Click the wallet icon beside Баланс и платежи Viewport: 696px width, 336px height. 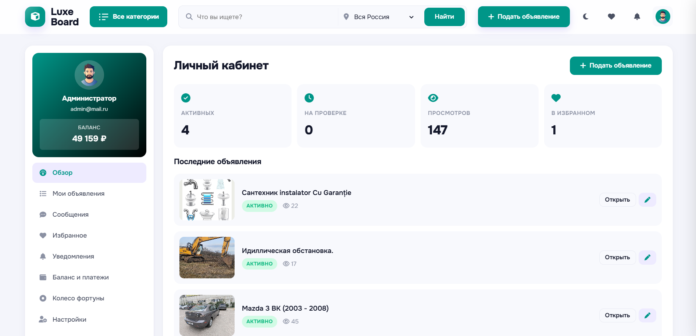click(x=43, y=277)
